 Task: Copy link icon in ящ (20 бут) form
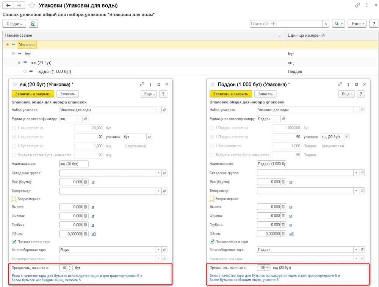point(142,84)
